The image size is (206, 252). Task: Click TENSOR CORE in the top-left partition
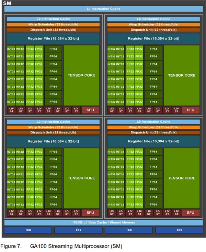click(x=81, y=75)
